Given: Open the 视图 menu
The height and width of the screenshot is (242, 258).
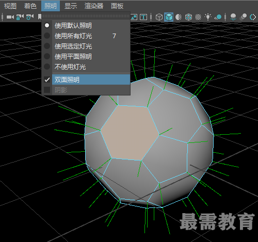Looking at the screenshot, I should (x=10, y=6).
